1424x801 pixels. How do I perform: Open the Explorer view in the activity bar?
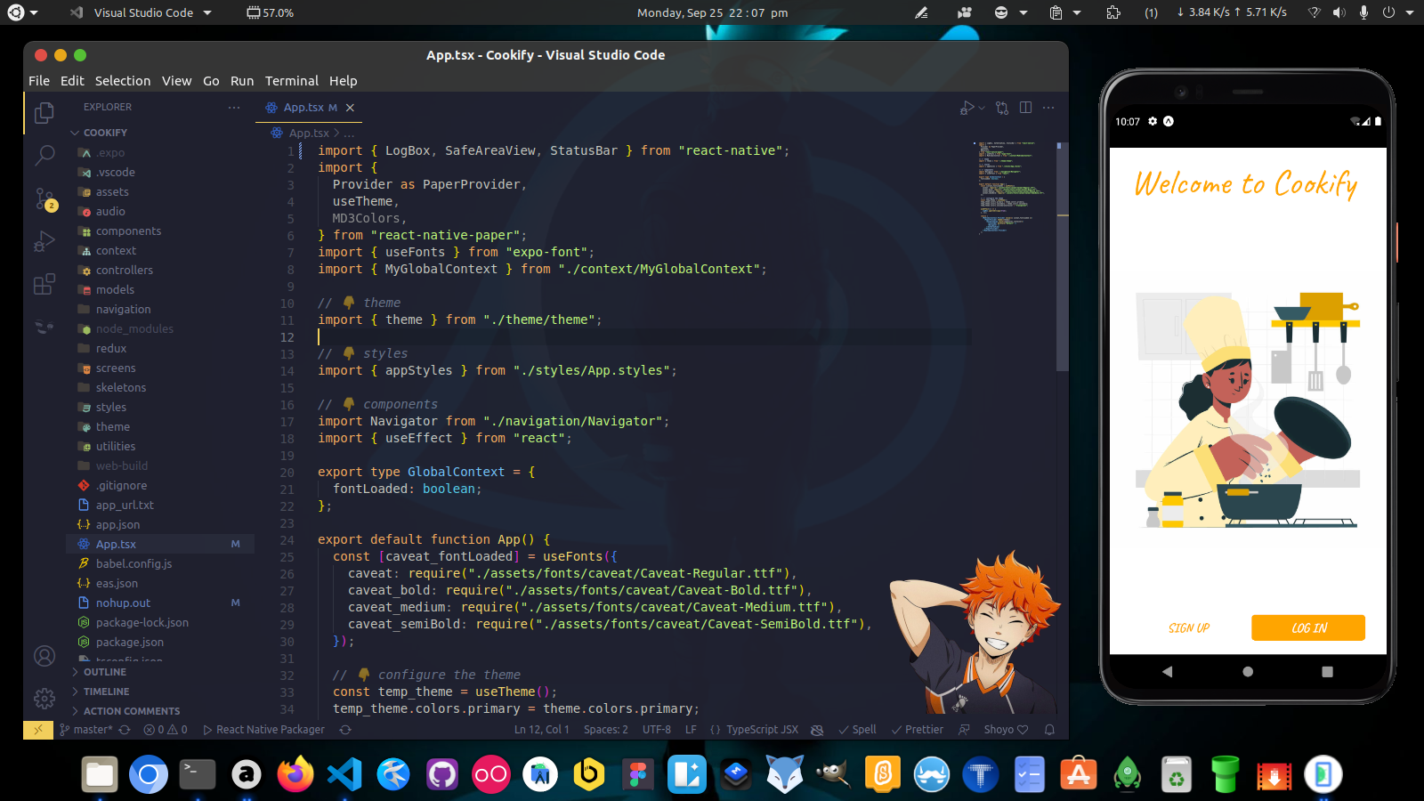tap(44, 113)
